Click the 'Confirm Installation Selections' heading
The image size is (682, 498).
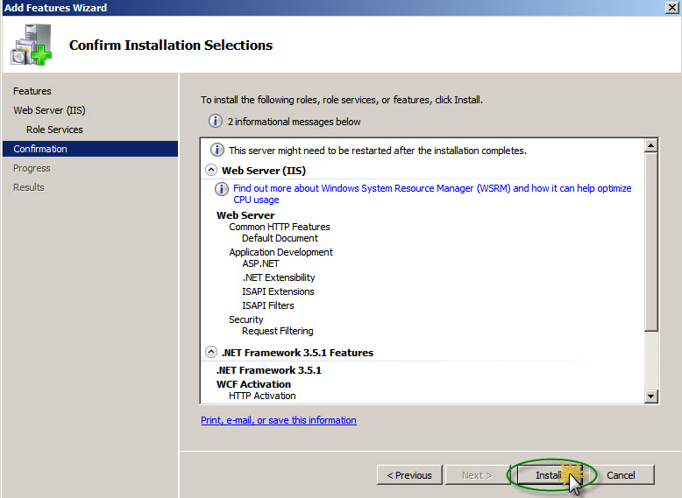[170, 45]
